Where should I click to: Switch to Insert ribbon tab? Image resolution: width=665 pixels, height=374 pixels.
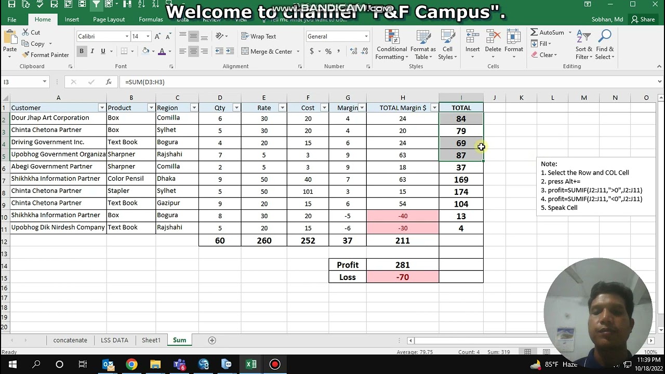coord(72,20)
